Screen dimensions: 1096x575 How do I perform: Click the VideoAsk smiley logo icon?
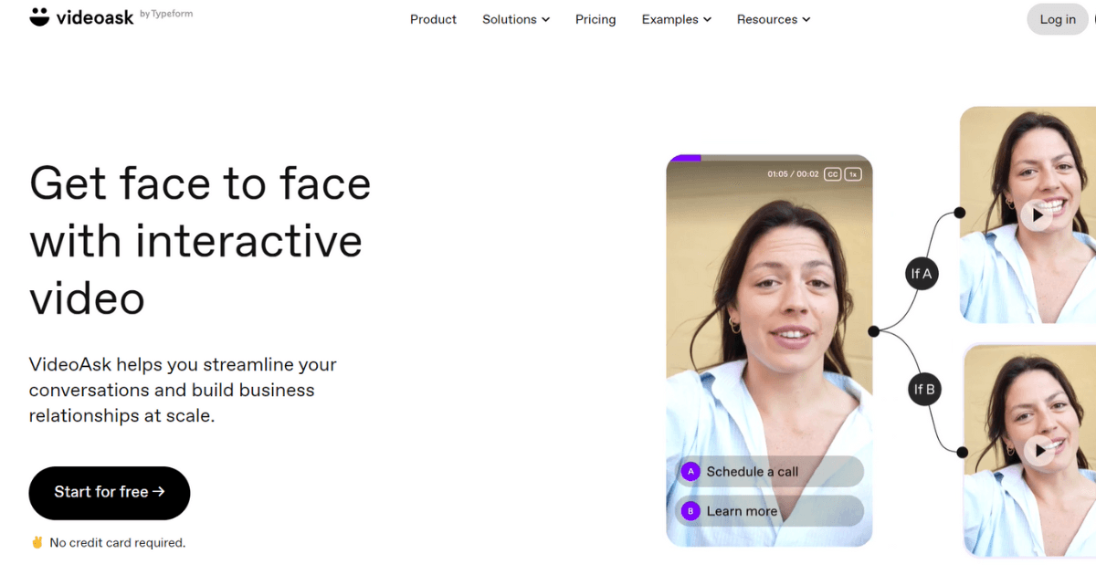39,16
